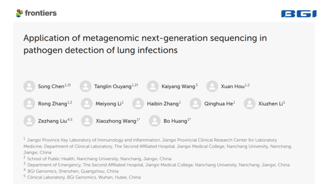Screen dimensions: 328x184
Task: Click Song Chen's avatar icon
Action: (x=29, y=86)
